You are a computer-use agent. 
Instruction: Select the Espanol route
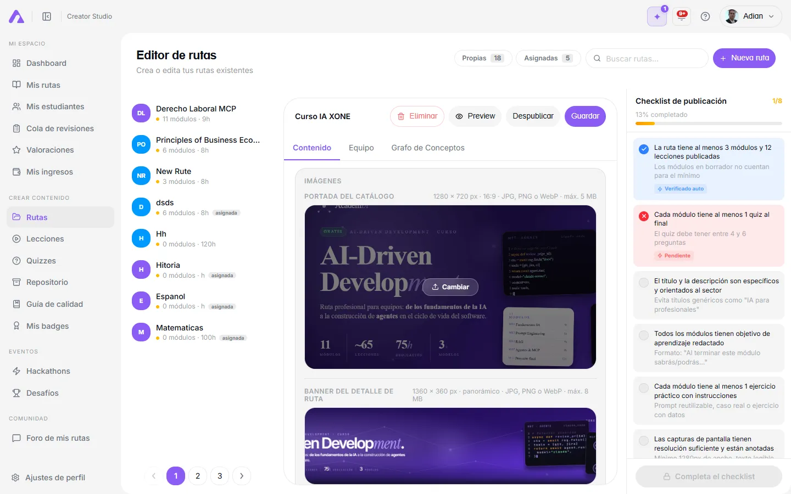tap(199, 301)
